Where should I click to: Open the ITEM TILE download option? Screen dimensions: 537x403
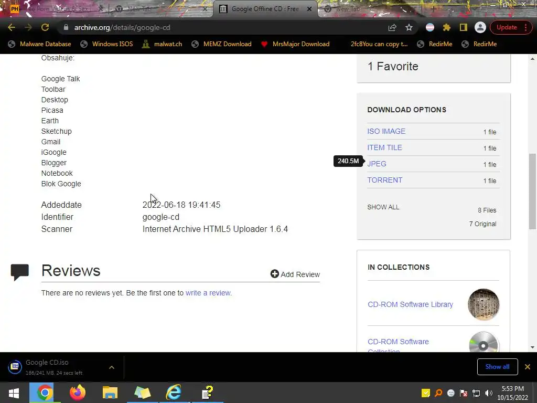tap(384, 147)
